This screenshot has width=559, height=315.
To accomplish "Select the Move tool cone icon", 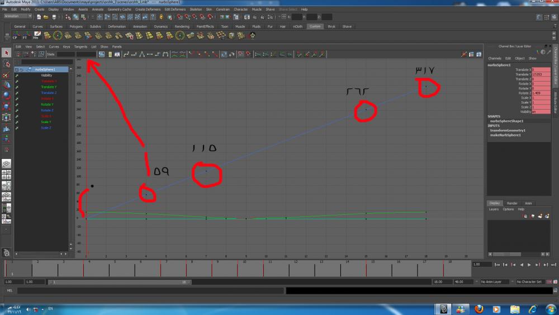I will coord(6,85).
